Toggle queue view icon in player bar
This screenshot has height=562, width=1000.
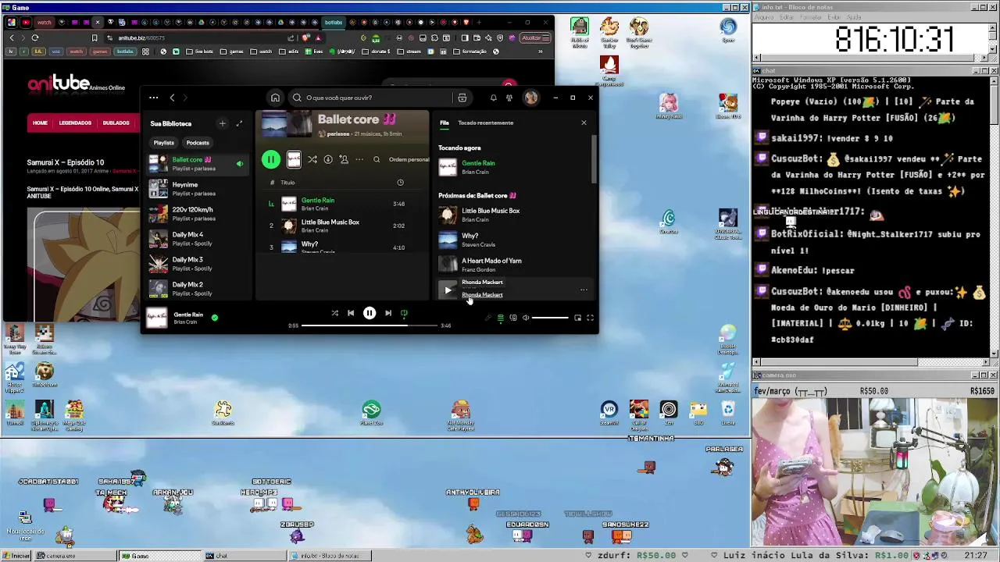pyautogui.click(x=500, y=318)
